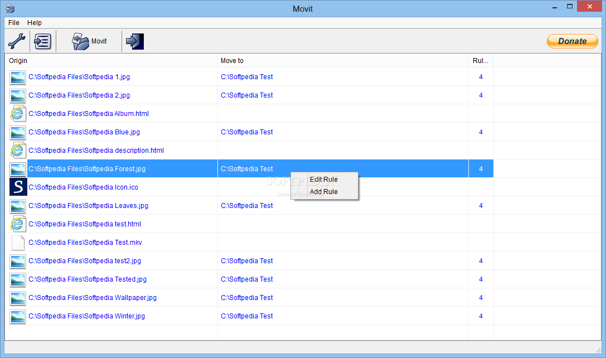Screen dimensions: 606x358
Task: Choose Add Rule from context menu
Action: [x=324, y=192]
